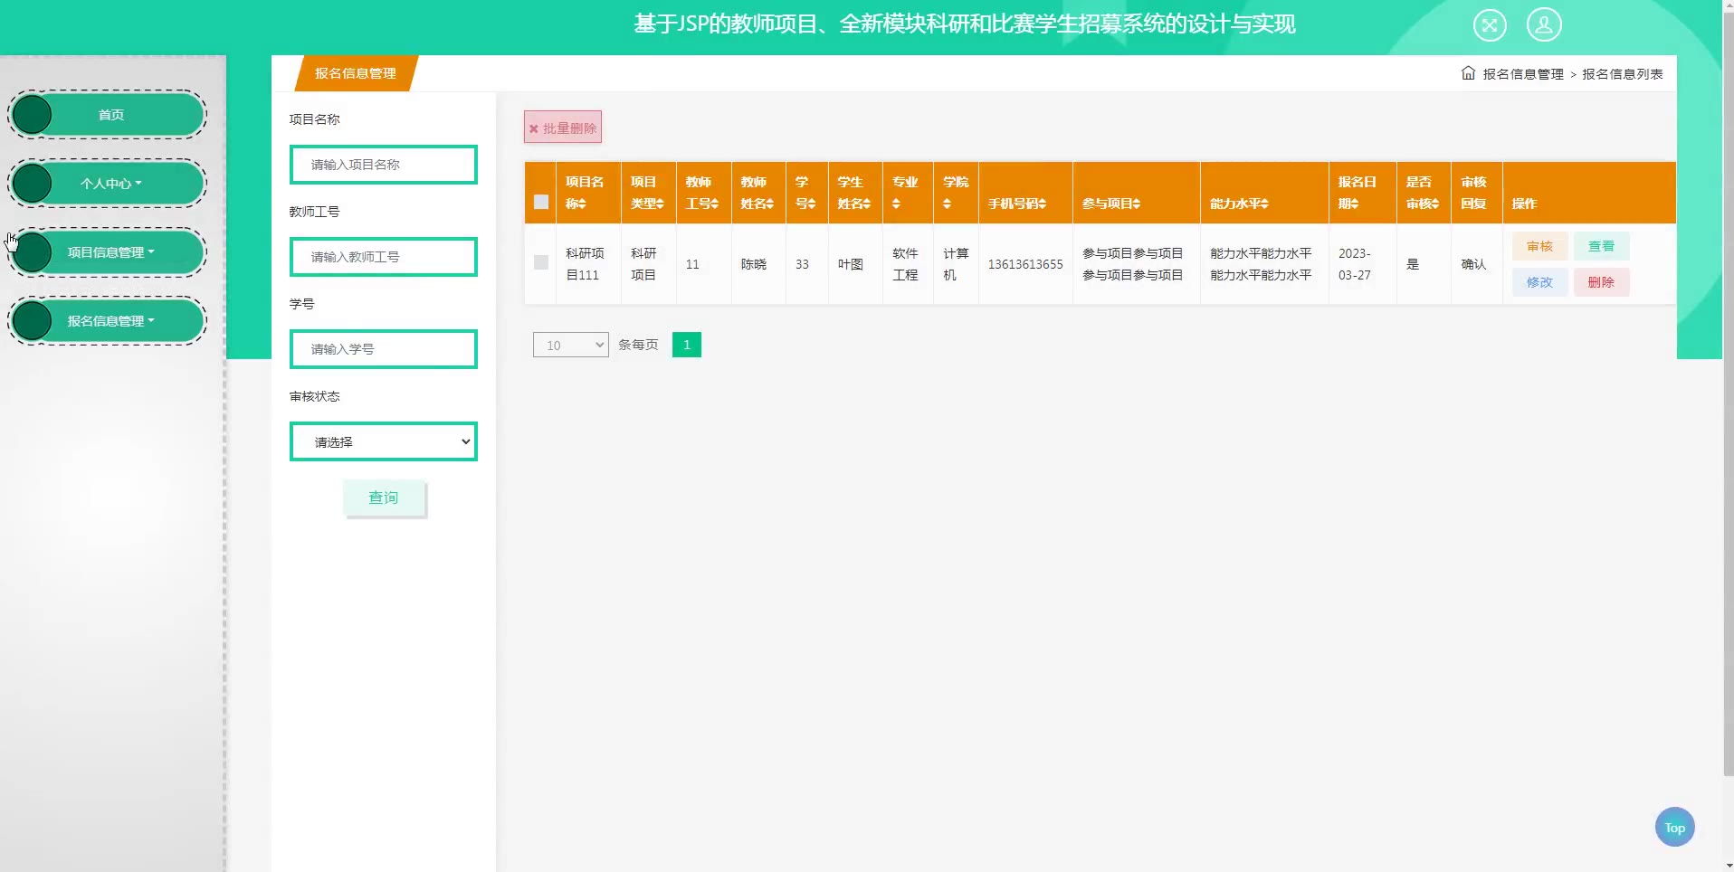Click the red 删除 button in row
1734x872 pixels.
pyautogui.click(x=1601, y=282)
